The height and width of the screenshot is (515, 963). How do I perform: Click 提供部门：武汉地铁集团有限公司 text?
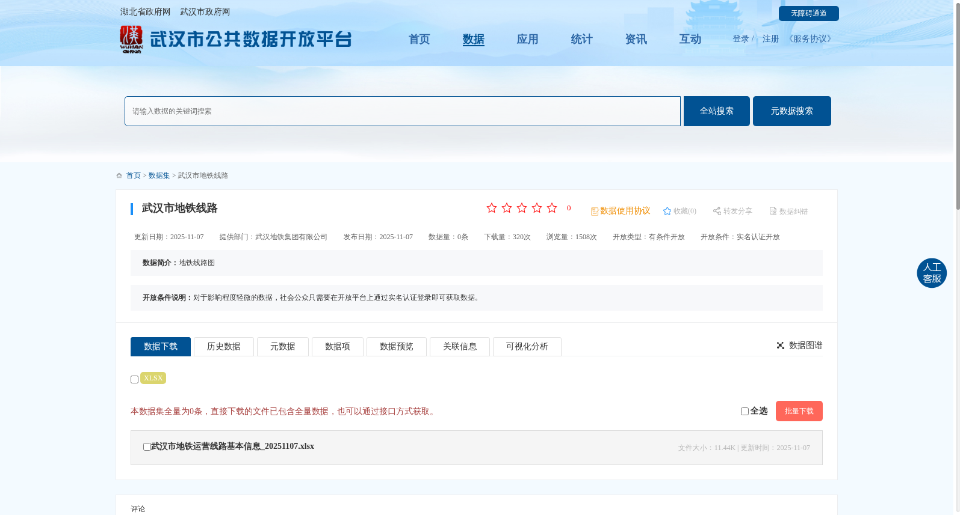click(x=273, y=237)
